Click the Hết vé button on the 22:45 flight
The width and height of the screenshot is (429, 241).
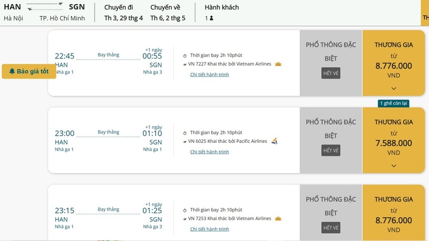[331, 73]
